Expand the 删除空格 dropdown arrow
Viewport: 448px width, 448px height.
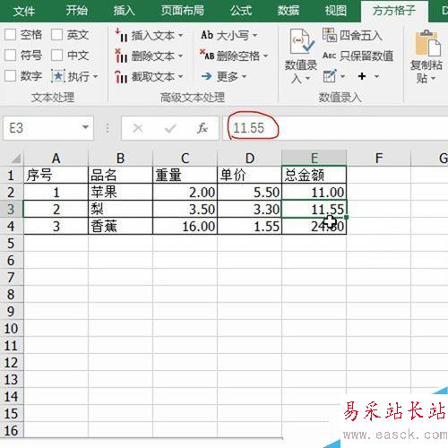tap(266, 56)
